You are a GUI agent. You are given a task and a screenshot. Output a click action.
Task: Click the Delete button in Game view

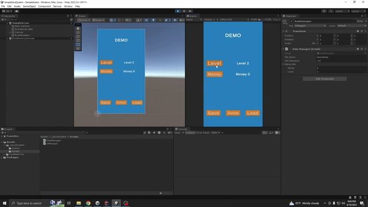point(233,113)
